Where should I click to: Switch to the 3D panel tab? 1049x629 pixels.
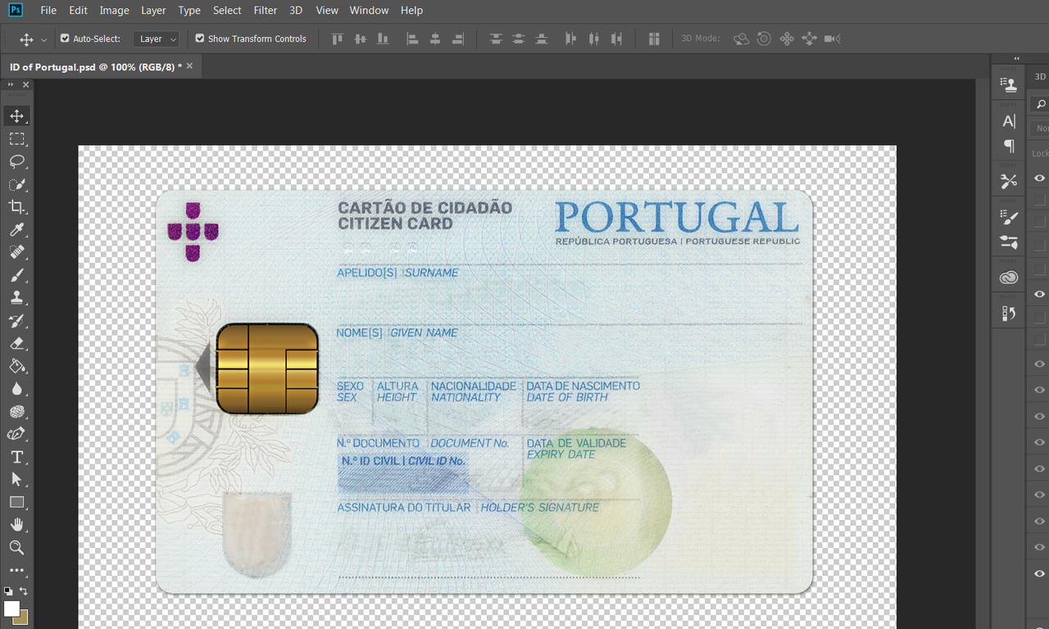point(1040,76)
